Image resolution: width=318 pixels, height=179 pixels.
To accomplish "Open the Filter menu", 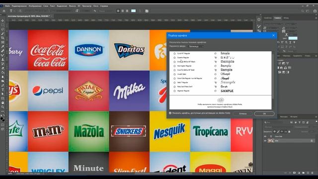I will (x=72, y=6).
